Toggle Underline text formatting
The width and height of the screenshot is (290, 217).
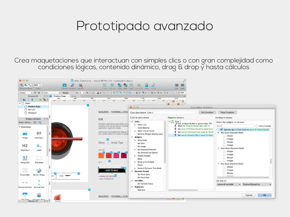[93, 93]
